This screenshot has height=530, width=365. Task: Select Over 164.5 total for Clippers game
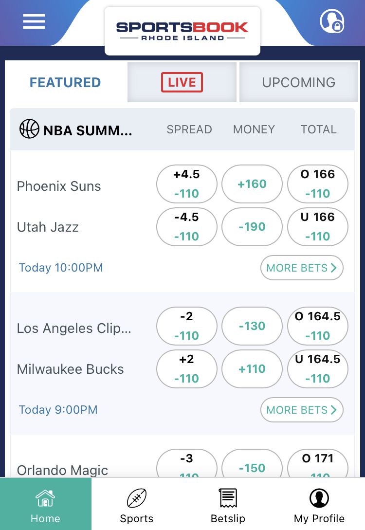[x=318, y=326]
